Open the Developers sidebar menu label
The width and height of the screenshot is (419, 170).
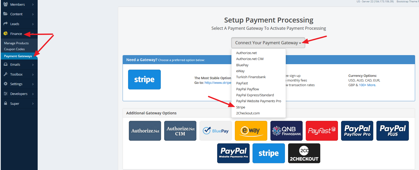19,94
